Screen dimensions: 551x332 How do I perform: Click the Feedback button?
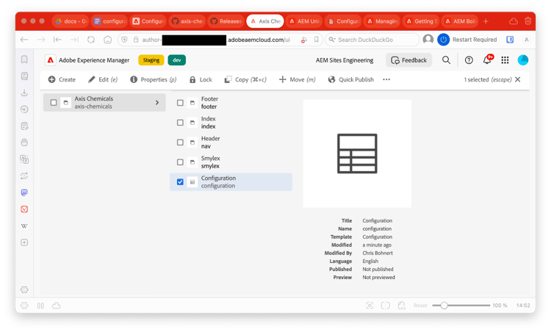[x=408, y=60]
